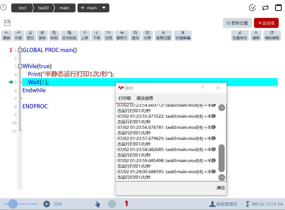Click the red sigma marker at line 1
This screenshot has height=210, width=285.
coord(11,50)
